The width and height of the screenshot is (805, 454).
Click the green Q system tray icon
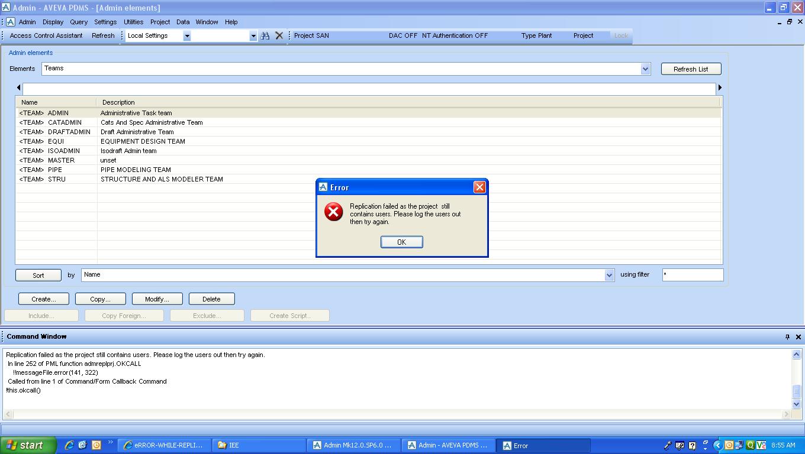(x=750, y=445)
